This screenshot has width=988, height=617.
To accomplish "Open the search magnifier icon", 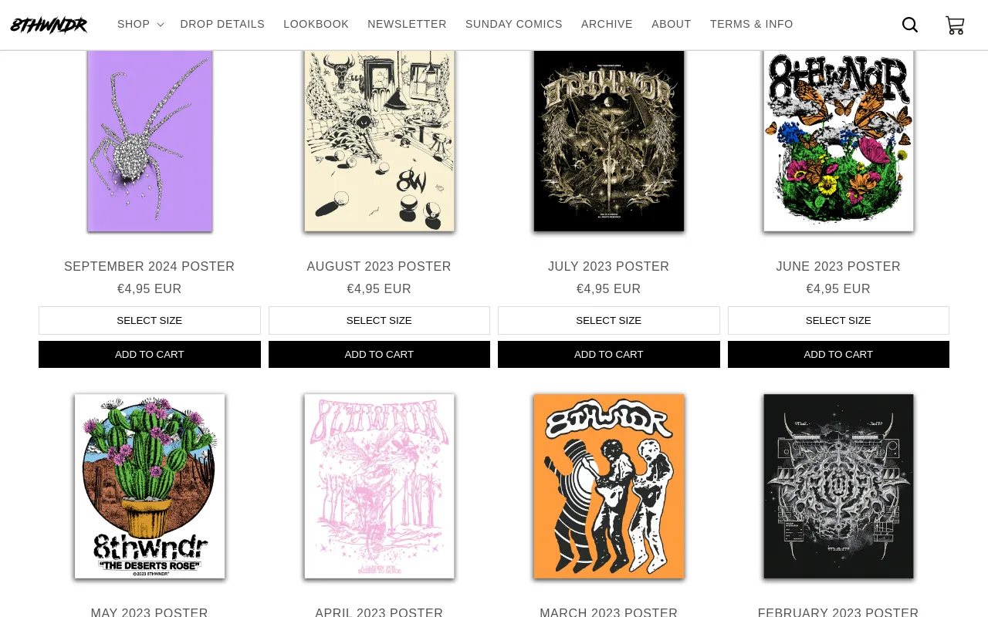I will [910, 25].
